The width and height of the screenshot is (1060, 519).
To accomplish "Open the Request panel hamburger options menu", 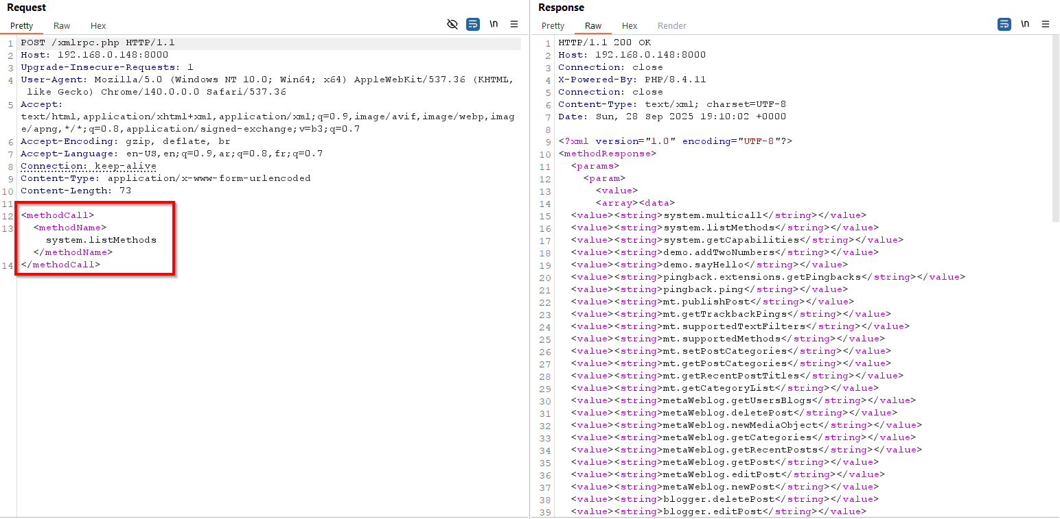I will (514, 24).
